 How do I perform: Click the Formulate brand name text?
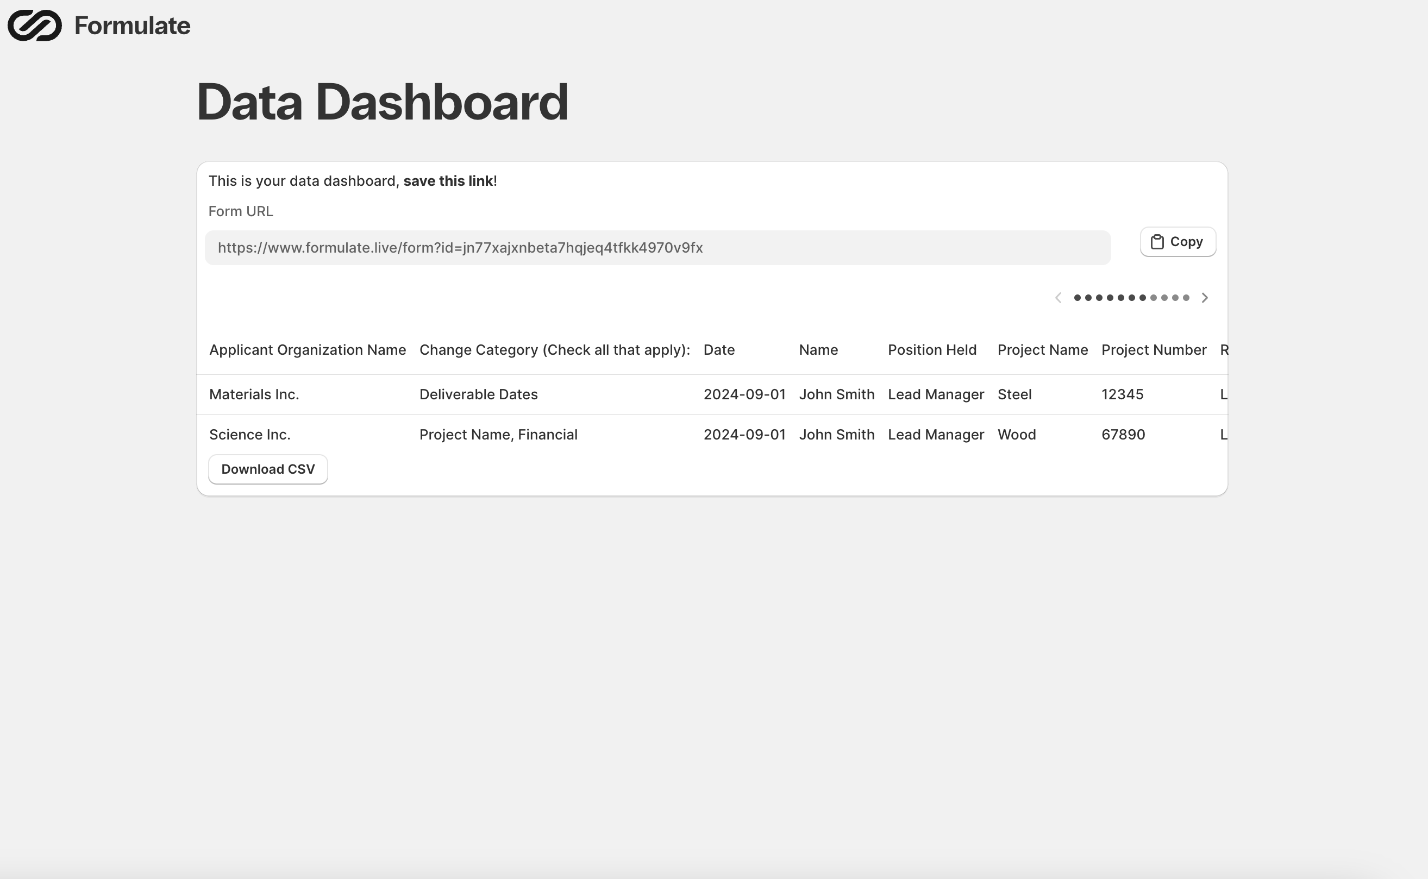click(132, 26)
